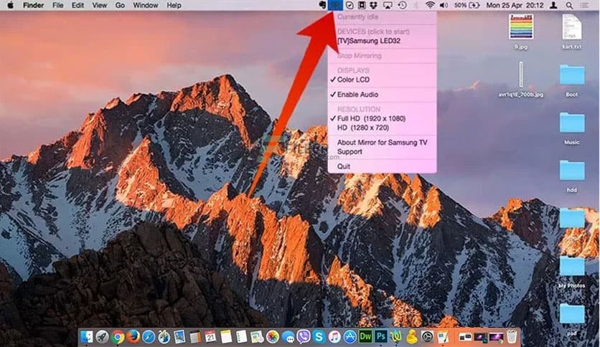
Task: Select the hdd folder on desktop
Action: pos(572,176)
